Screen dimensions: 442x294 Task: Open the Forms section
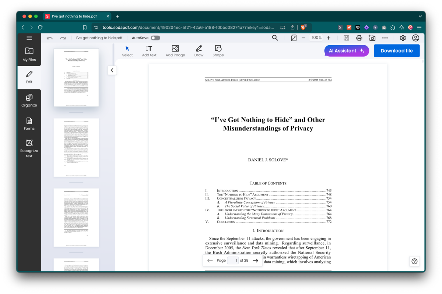coord(29,124)
